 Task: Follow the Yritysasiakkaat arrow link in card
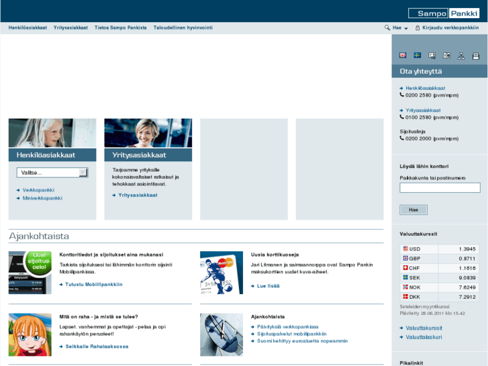pos(138,195)
